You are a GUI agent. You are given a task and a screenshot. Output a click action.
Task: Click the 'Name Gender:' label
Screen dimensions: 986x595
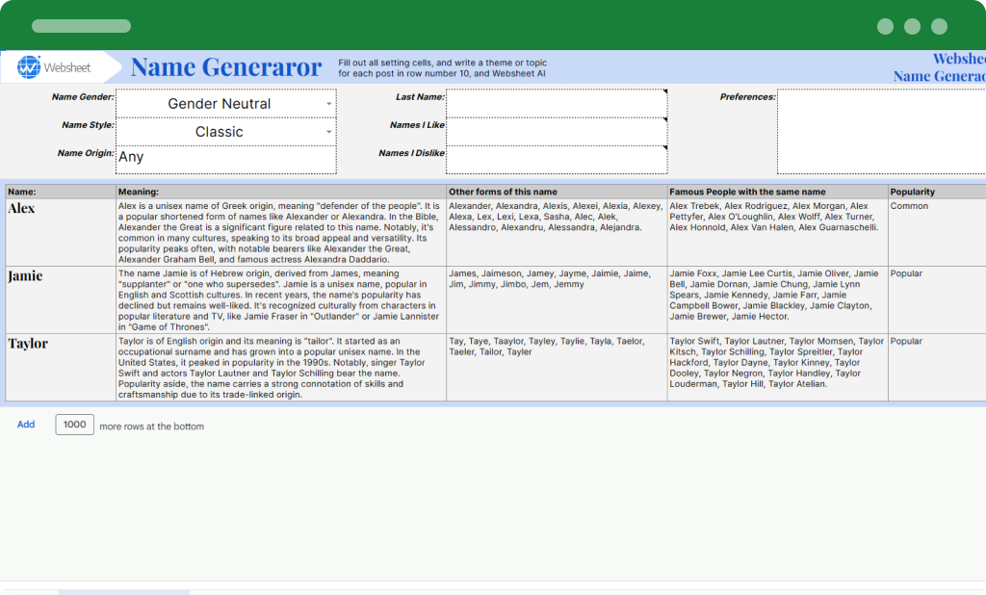click(x=83, y=97)
